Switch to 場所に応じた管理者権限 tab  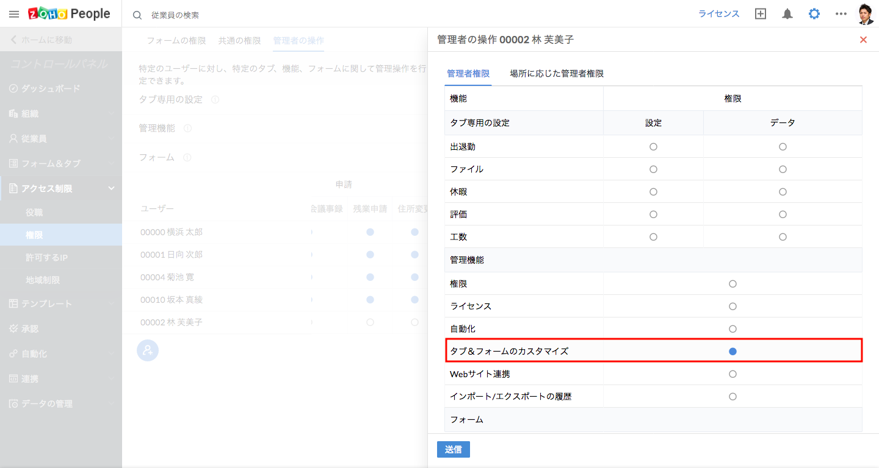point(557,74)
